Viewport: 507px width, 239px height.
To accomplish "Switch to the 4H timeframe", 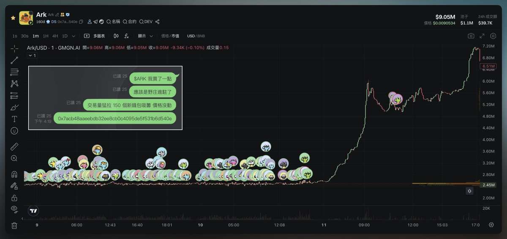I will 55,36.
